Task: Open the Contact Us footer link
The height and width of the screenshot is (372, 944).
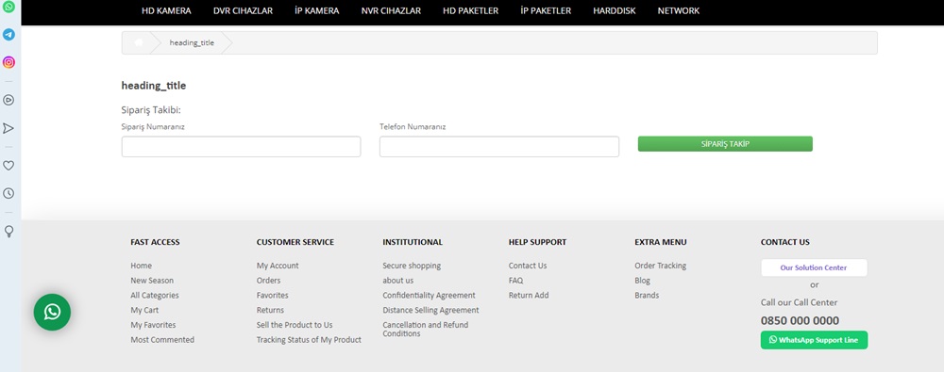Action: [528, 266]
